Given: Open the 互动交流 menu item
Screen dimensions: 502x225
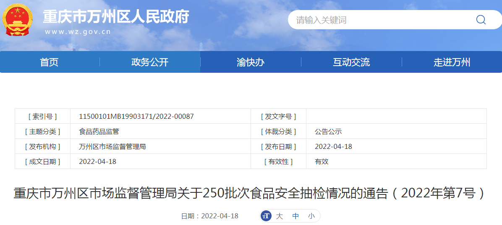Looking at the screenshot, I should [x=351, y=62].
